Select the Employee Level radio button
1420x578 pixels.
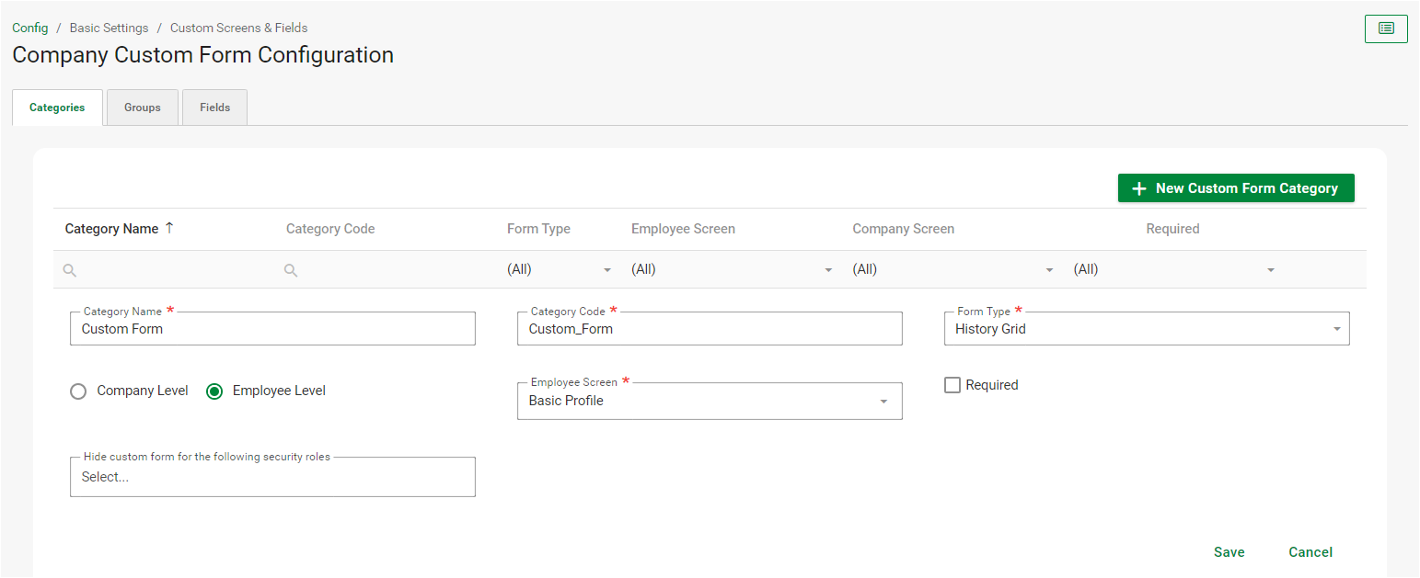tap(214, 391)
